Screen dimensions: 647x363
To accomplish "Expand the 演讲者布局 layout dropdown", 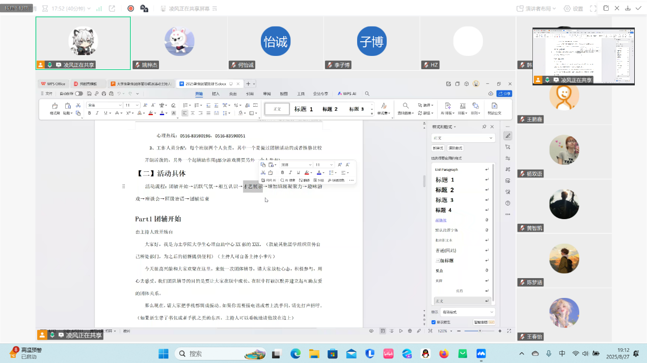I will coord(534,9).
